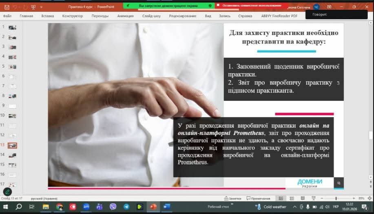Open Customize Quick Access Toolbar dropdown

[41, 7]
